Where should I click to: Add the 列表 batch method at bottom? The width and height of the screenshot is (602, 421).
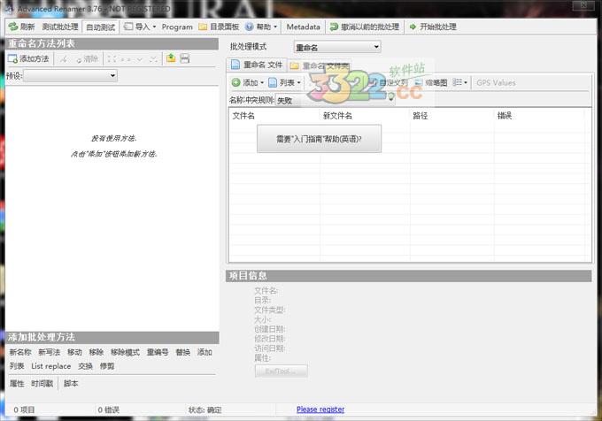(17, 366)
